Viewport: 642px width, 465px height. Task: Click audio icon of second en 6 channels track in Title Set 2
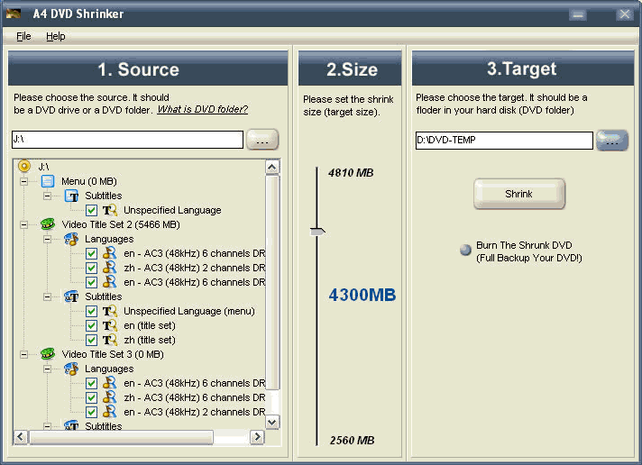pos(110,282)
